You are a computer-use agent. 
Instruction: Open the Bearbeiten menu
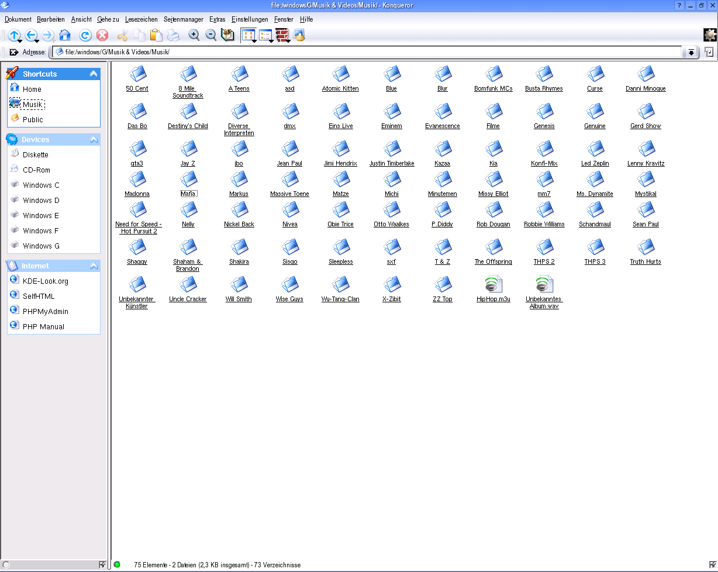click(x=51, y=19)
